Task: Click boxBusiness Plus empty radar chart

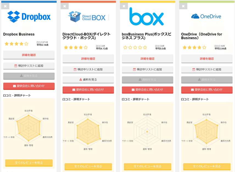Action: pos(147,132)
